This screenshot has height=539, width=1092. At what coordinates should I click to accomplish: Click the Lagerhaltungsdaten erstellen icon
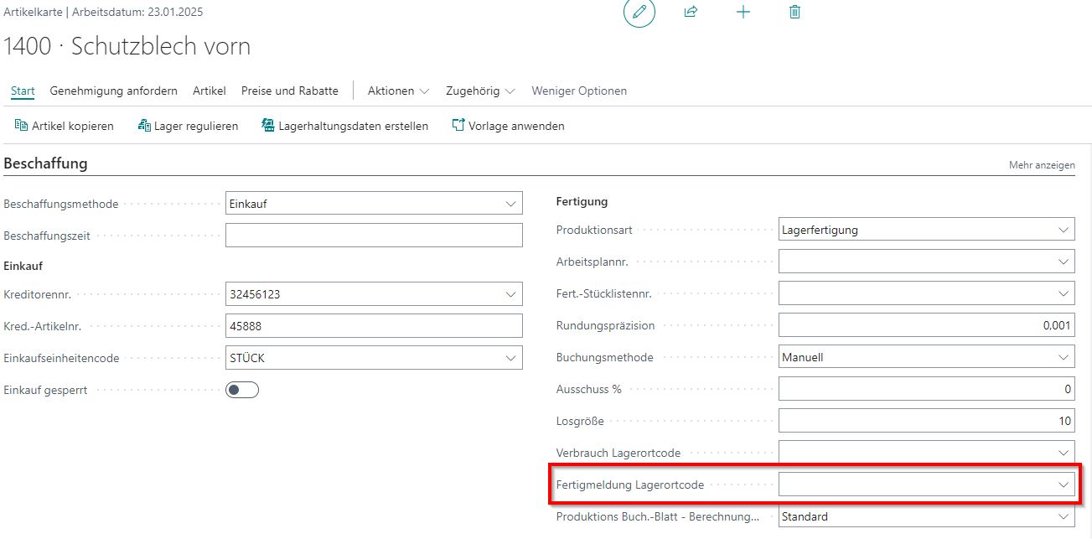tap(268, 126)
